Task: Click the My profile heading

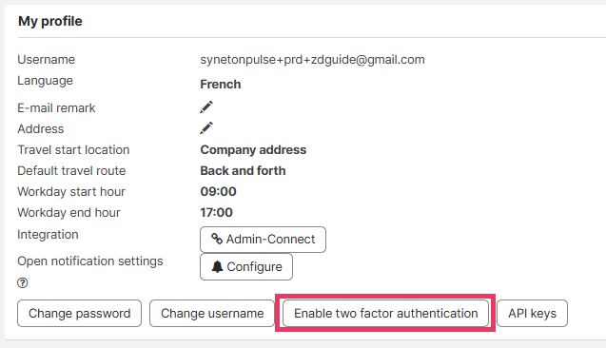Action: 50,21
